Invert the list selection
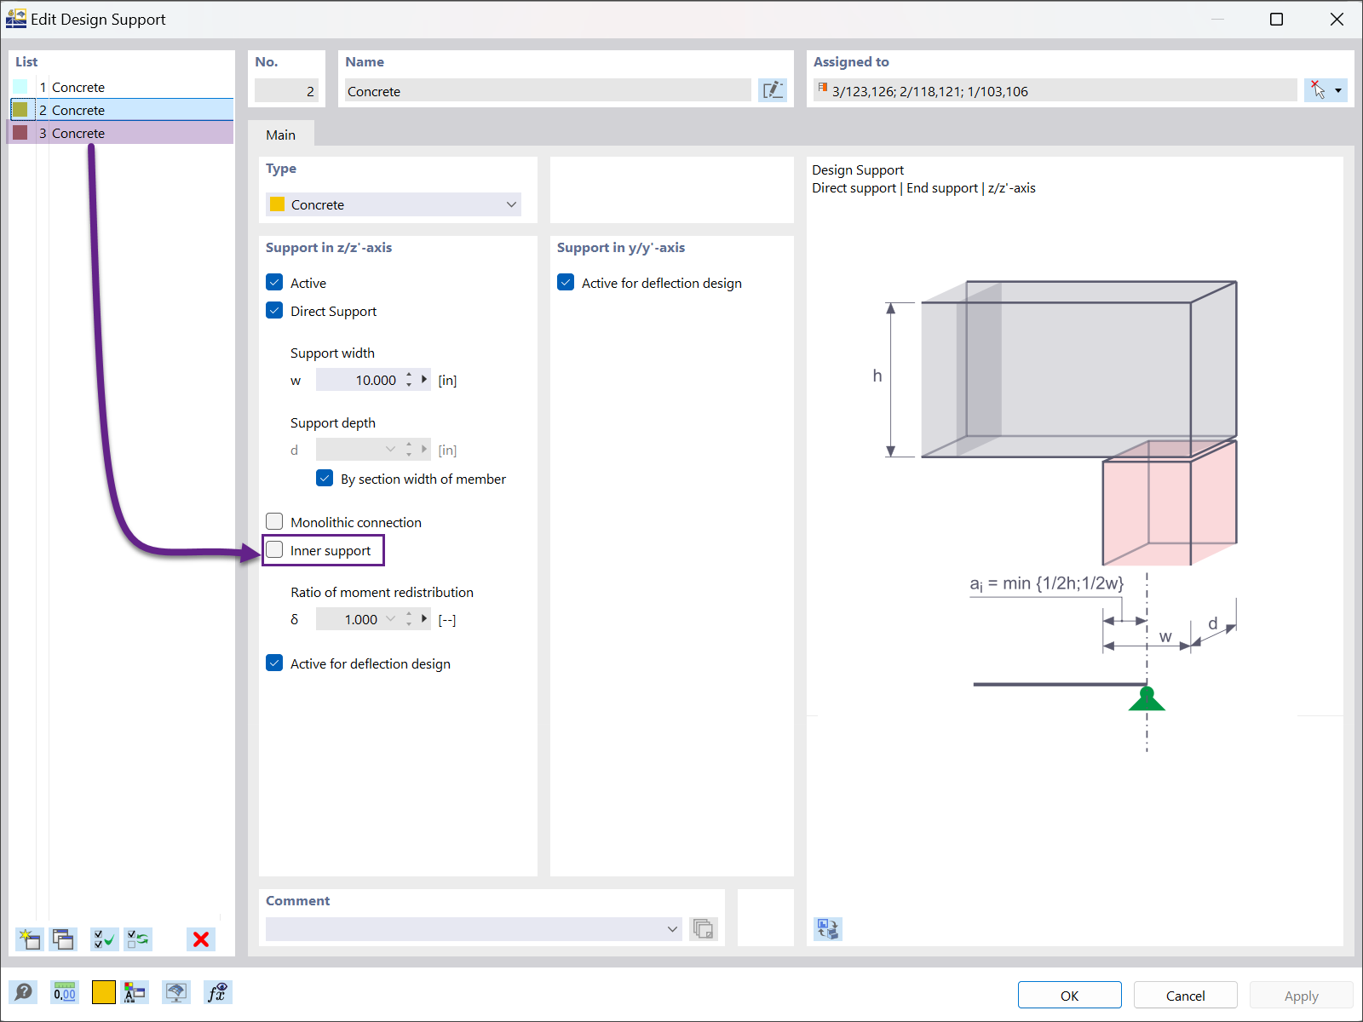This screenshot has width=1363, height=1022. click(x=138, y=939)
